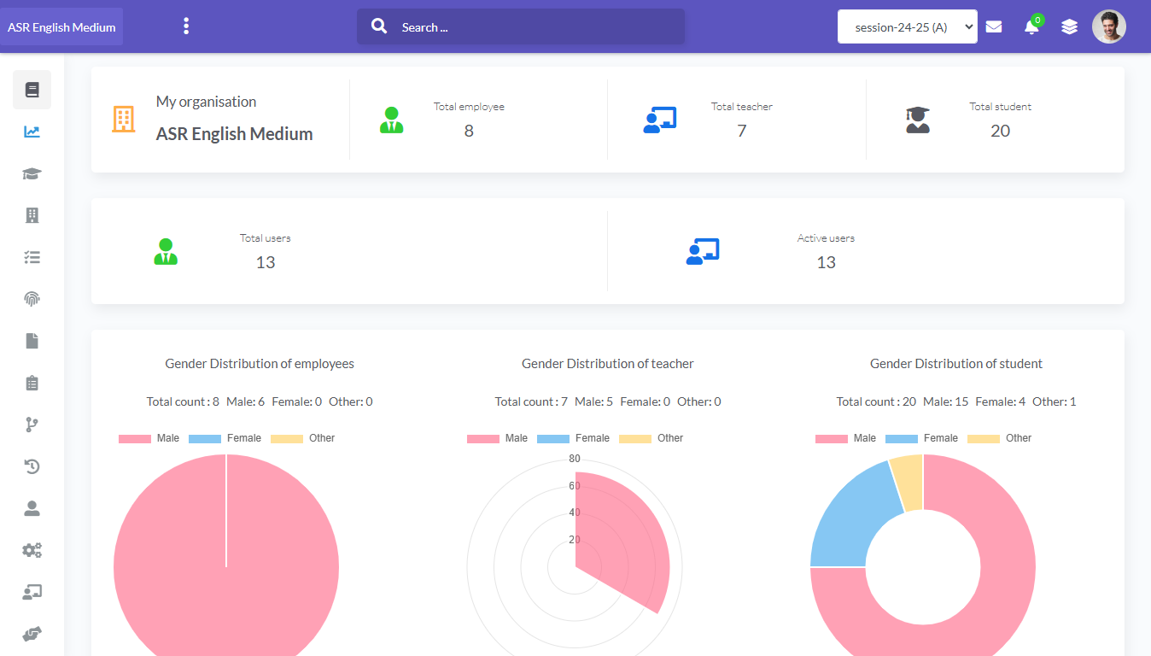Open the clipboard list sidebar icon
Viewport: 1151px width, 656px height.
tap(32, 383)
